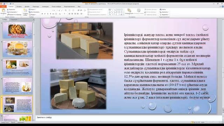Image resolution: width=224 pixels, height=126 pixels.
Task: Click the slide notes (Заметки к слайду) field
Action: [x=128, y=118]
